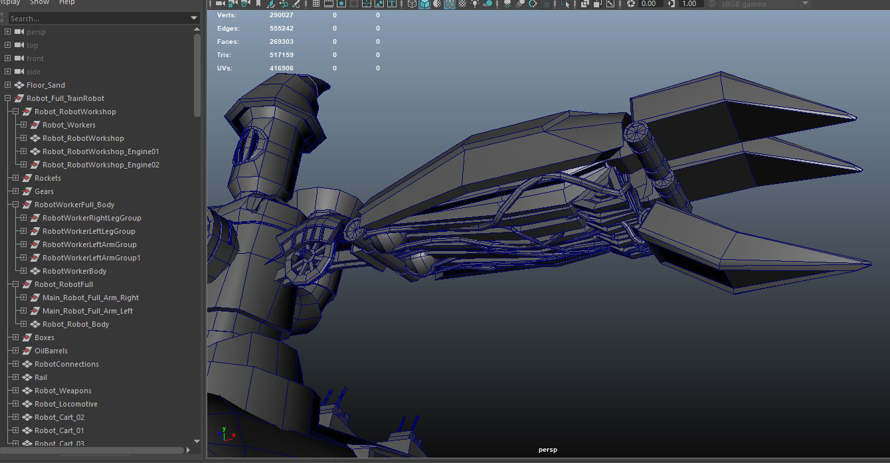Toggle the Shadows icon
Screen dimensions: 890x463
click(488, 3)
